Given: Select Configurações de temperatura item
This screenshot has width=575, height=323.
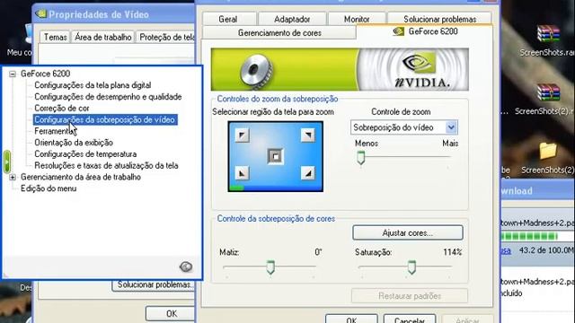Looking at the screenshot, I should coord(85,154).
